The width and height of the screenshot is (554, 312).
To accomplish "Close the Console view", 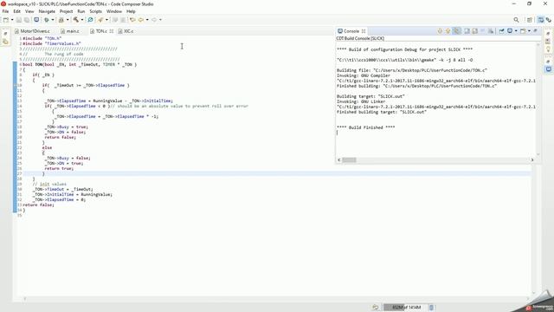I will point(364,31).
